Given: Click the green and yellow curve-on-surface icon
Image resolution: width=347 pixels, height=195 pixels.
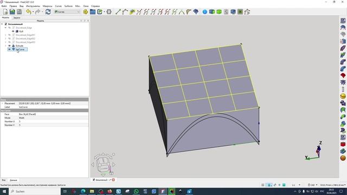Looking at the screenshot, I should pos(132,12).
